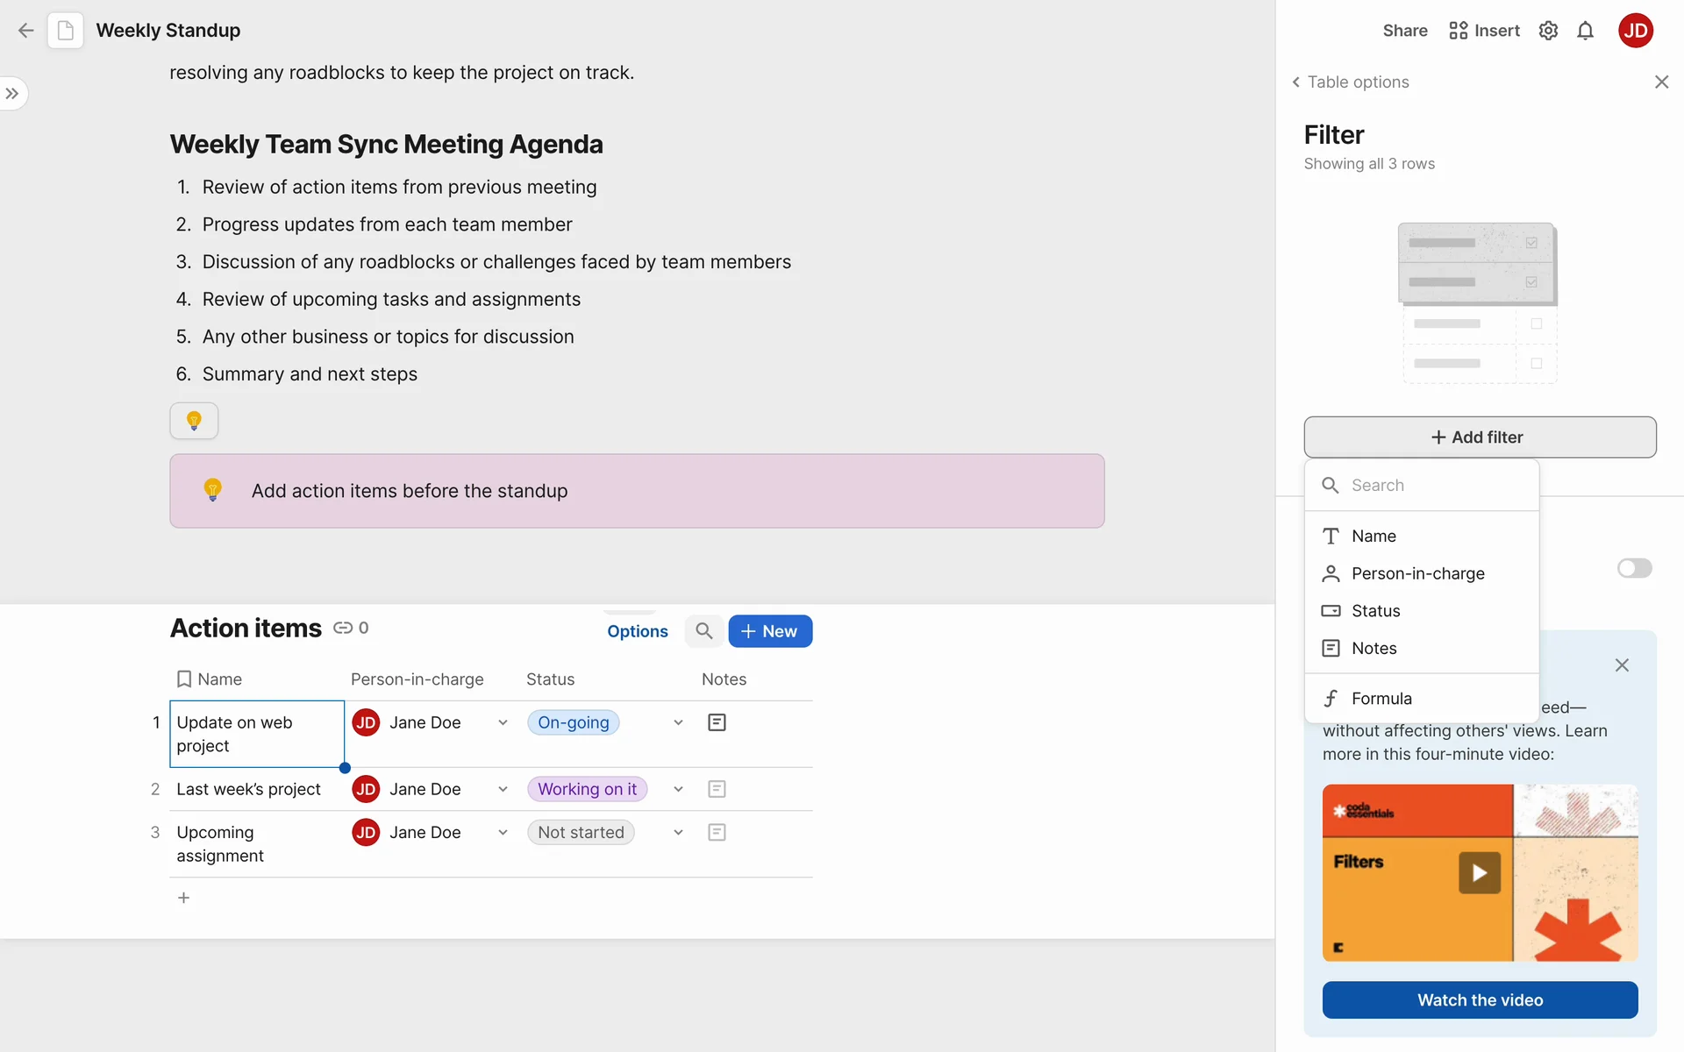This screenshot has width=1684, height=1052.
Task: Click the notifications bell icon
Action: click(1585, 31)
